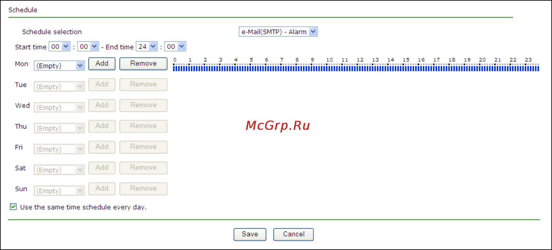The height and width of the screenshot is (250, 552).
Task: Click Remove button in Sat row
Action: [143, 168]
